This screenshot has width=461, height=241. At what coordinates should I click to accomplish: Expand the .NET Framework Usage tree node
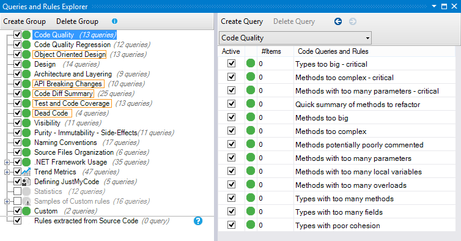tap(7, 162)
